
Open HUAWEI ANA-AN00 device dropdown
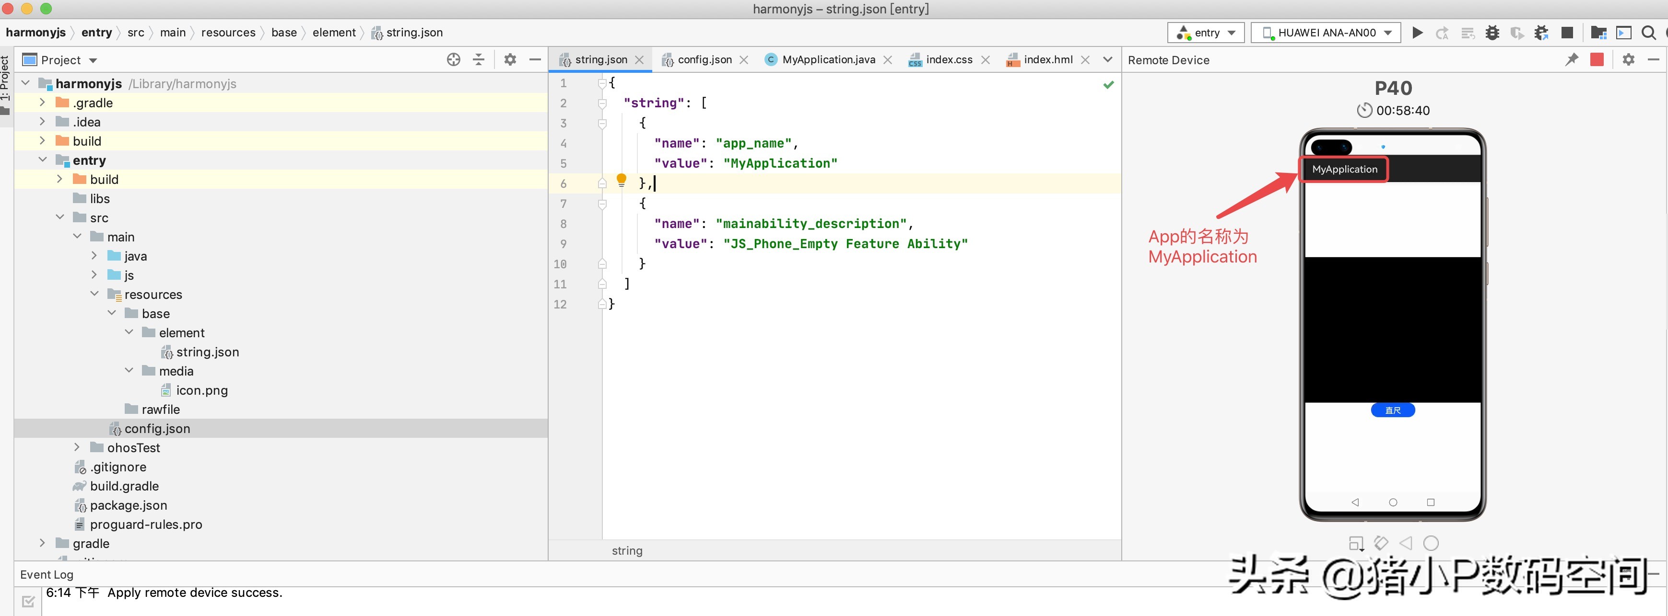tap(1326, 33)
